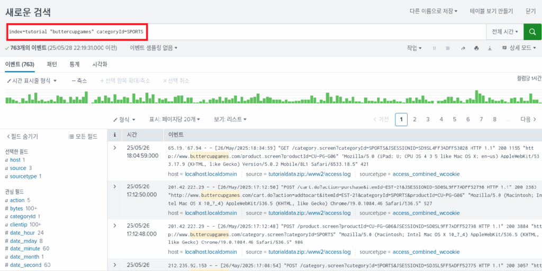Open 보기: 리스트 dropdown
The width and height of the screenshot is (542, 271).
230,119
